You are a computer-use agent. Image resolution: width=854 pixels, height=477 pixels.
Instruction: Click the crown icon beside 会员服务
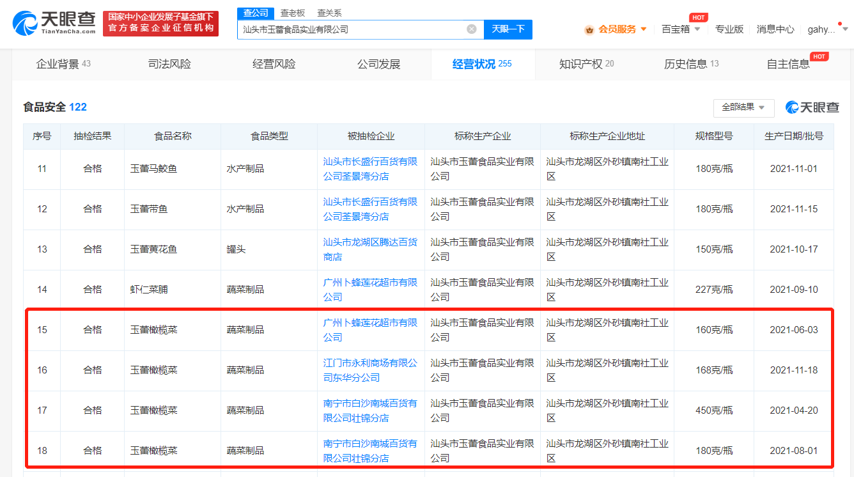click(x=589, y=29)
